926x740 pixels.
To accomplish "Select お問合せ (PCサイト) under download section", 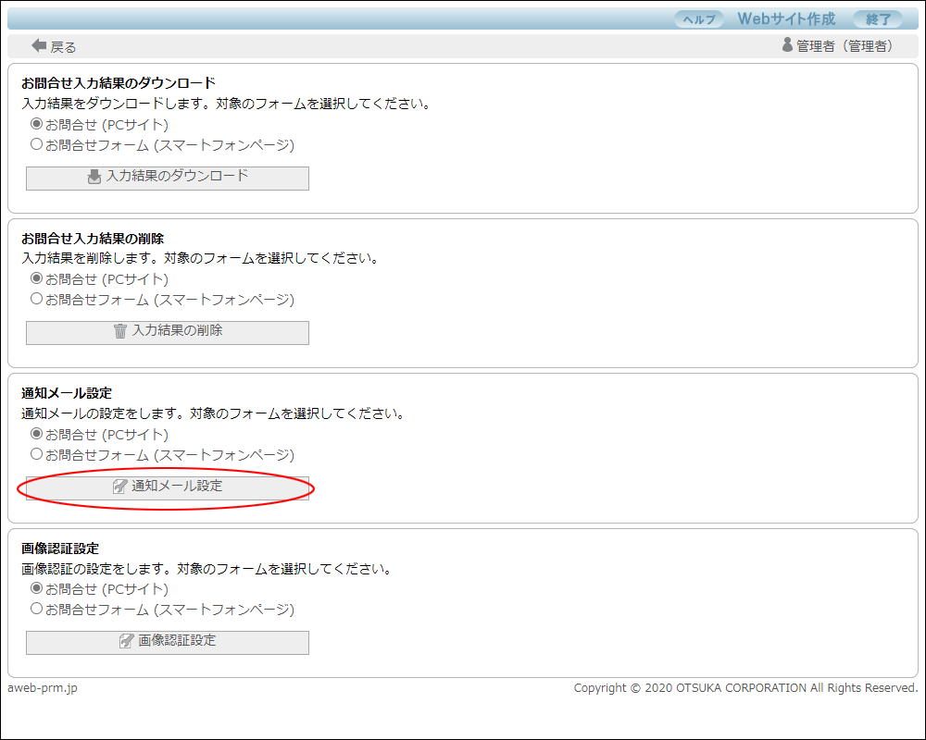I will [x=37, y=124].
